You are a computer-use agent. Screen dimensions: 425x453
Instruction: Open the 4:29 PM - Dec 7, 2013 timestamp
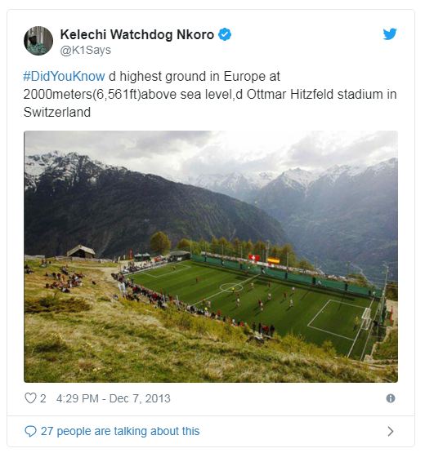(113, 398)
